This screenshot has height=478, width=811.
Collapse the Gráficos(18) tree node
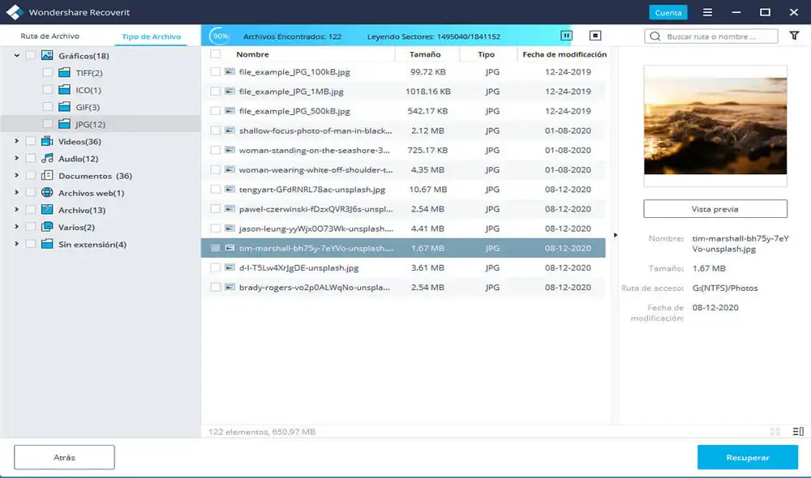coord(16,56)
